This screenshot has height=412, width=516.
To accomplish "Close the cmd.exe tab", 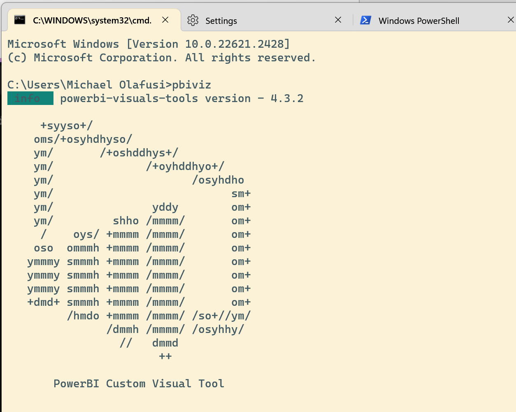I will [x=165, y=20].
